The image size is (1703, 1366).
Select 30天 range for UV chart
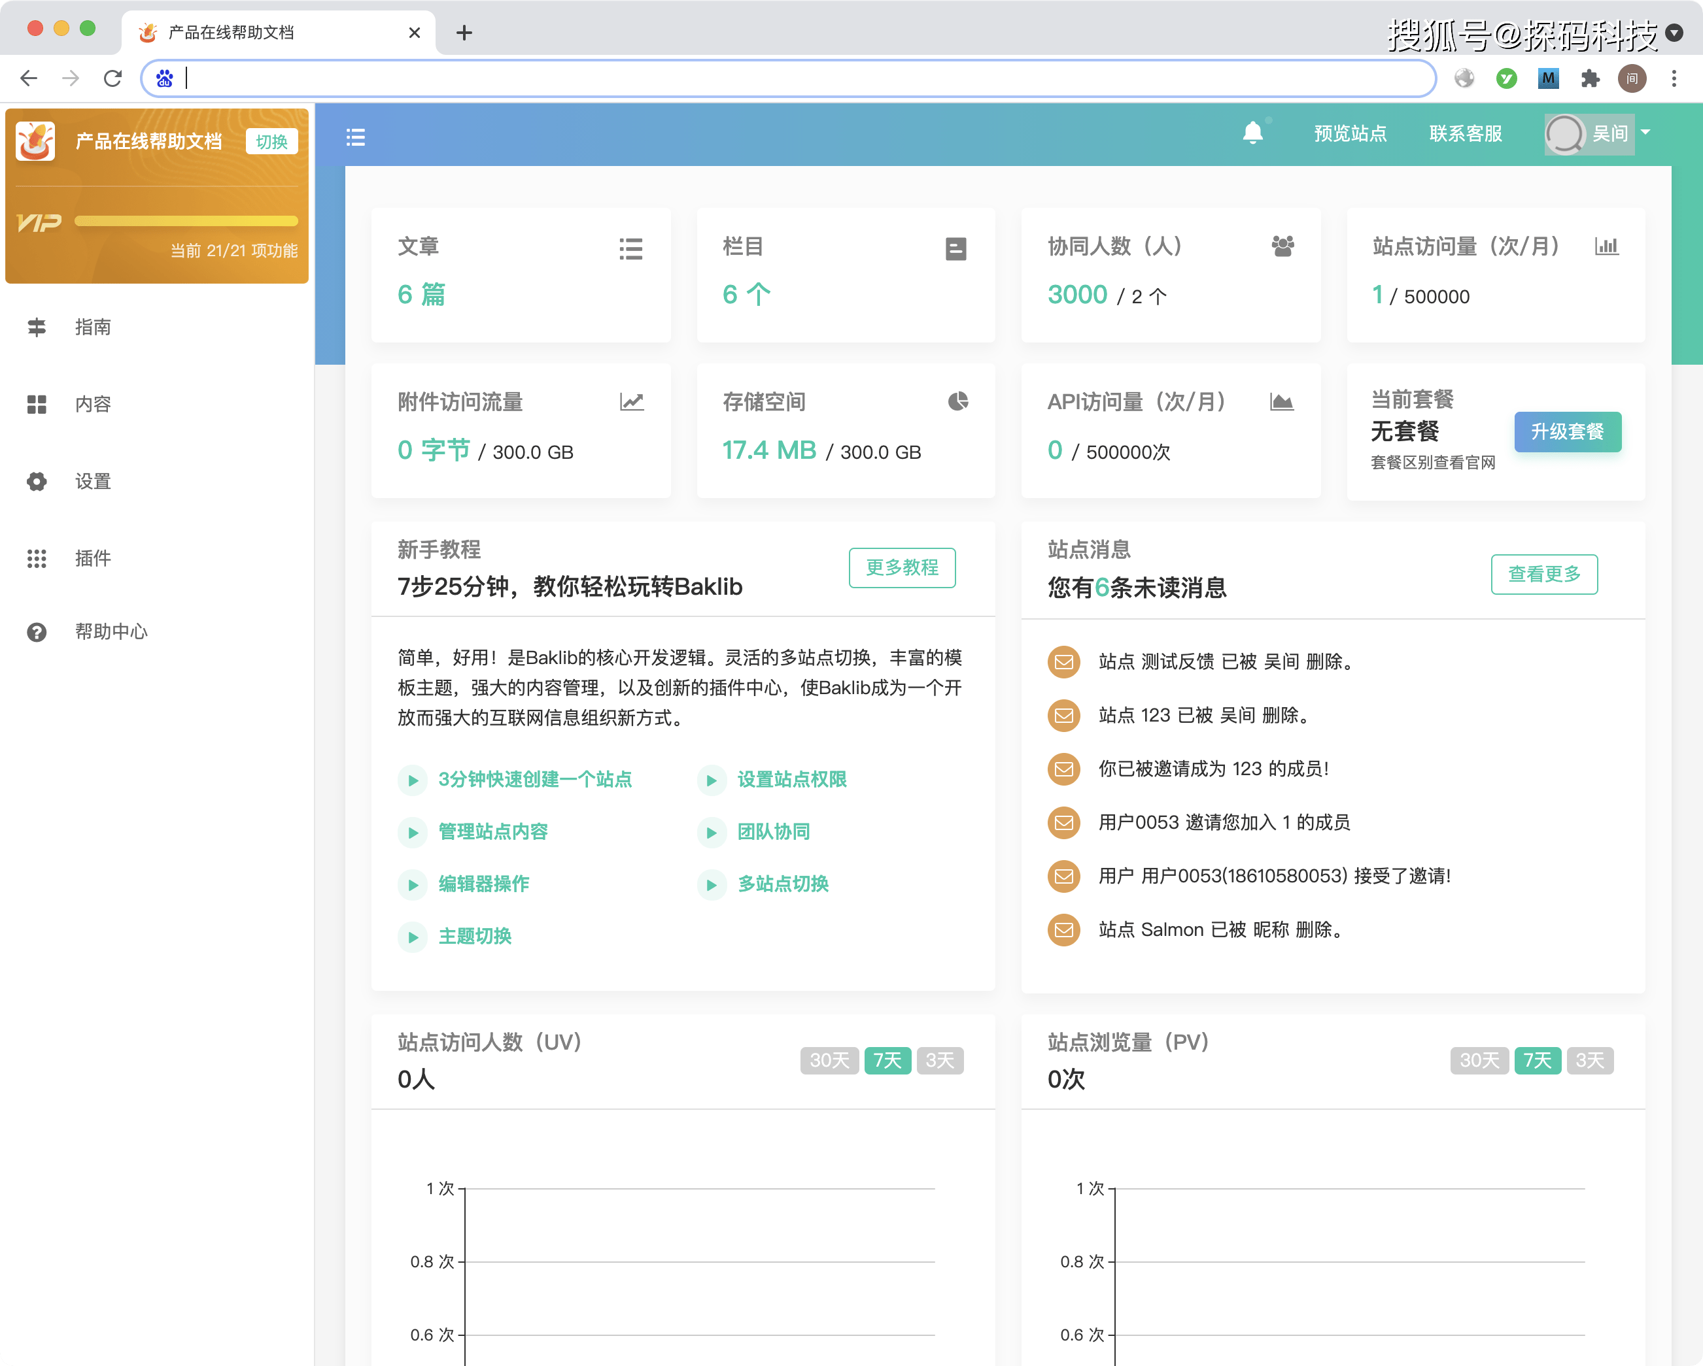coord(829,1059)
